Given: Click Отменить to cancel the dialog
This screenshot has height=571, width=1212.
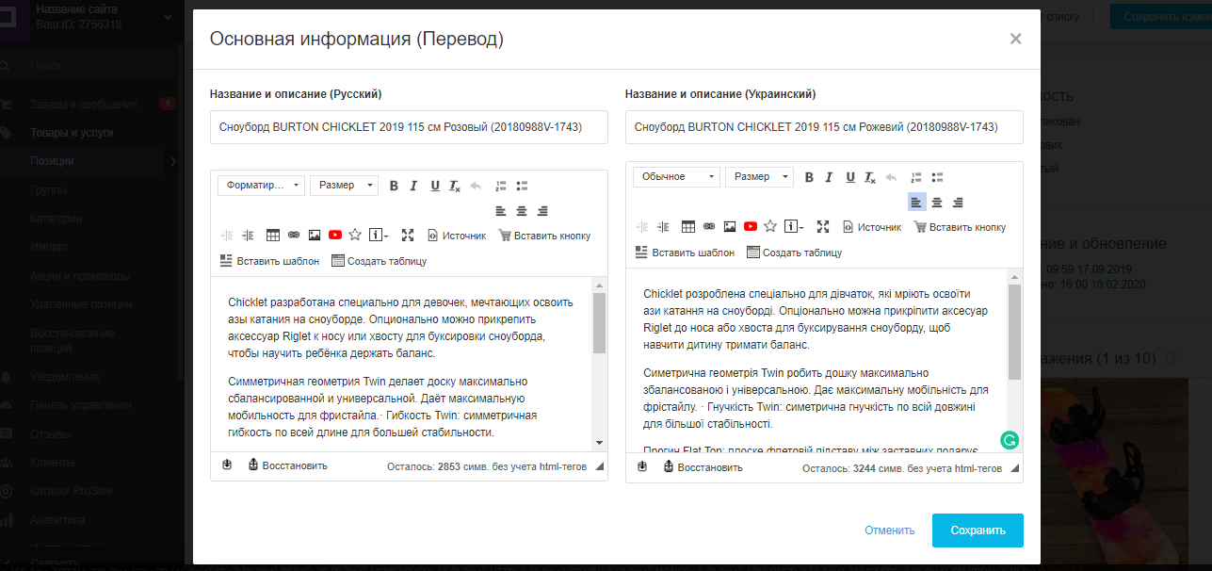Looking at the screenshot, I should click(890, 530).
